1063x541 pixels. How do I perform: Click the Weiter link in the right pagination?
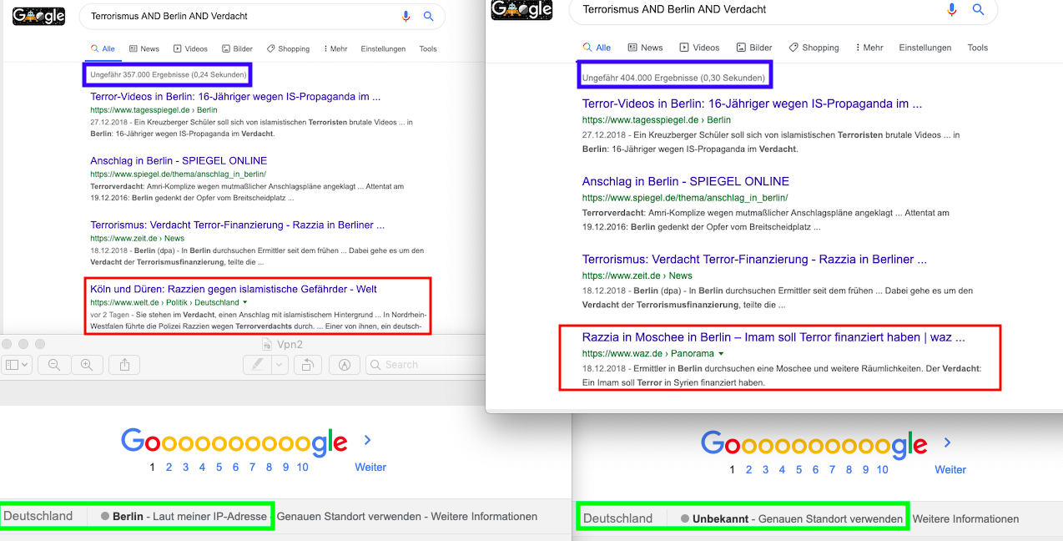coord(950,469)
